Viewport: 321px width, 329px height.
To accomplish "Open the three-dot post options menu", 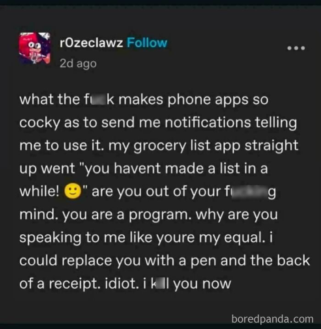I will coord(296,48).
